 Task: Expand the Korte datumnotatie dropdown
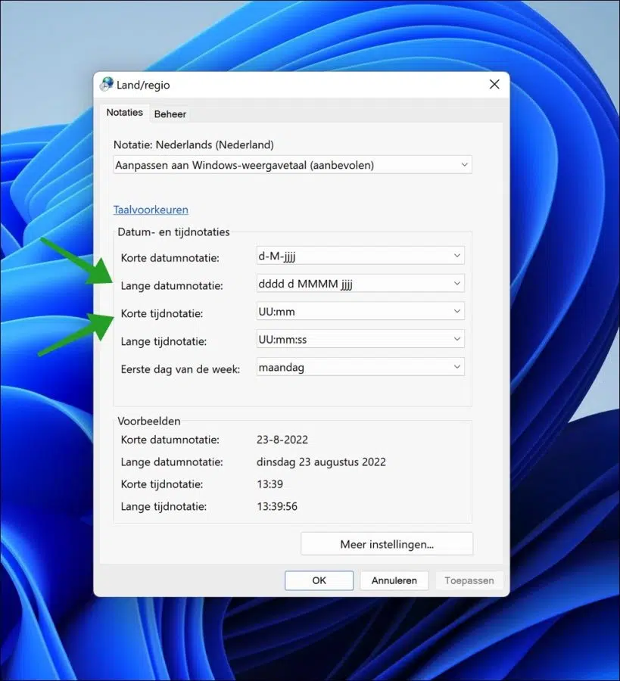(360, 256)
